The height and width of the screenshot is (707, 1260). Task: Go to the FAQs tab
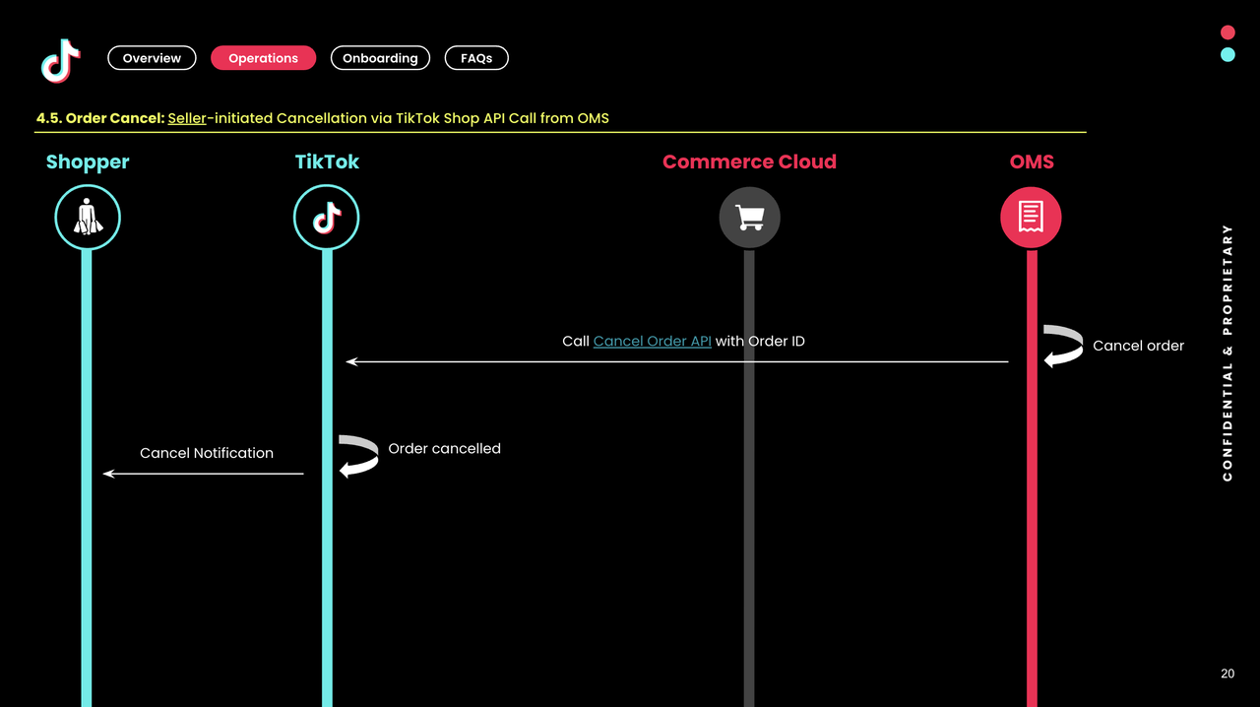tap(476, 58)
